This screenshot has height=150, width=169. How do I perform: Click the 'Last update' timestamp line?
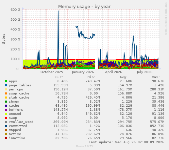click(126, 142)
